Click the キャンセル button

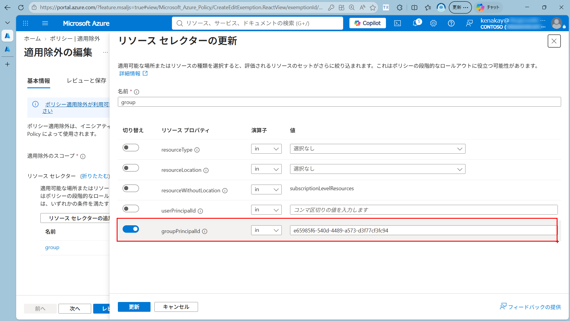click(x=176, y=307)
